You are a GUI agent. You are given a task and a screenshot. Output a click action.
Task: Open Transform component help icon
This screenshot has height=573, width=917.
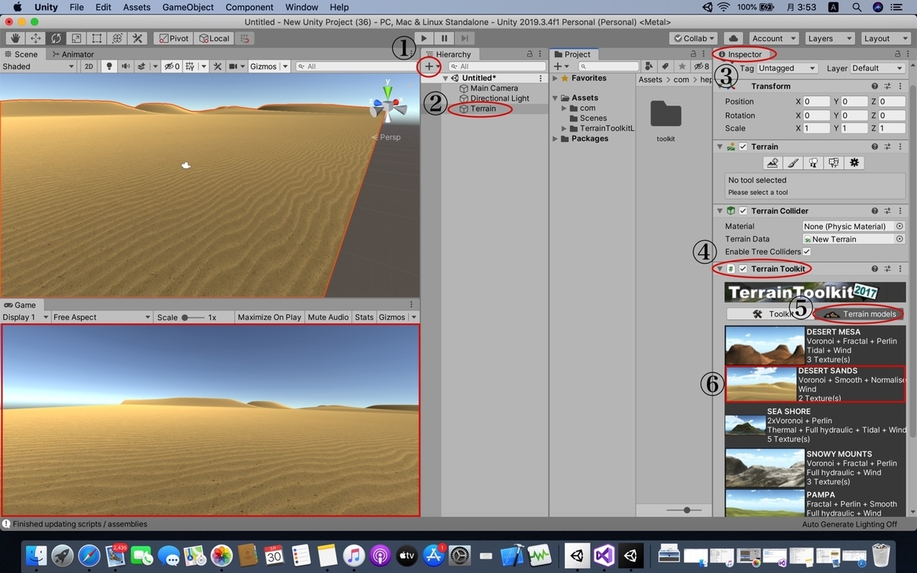coord(875,86)
